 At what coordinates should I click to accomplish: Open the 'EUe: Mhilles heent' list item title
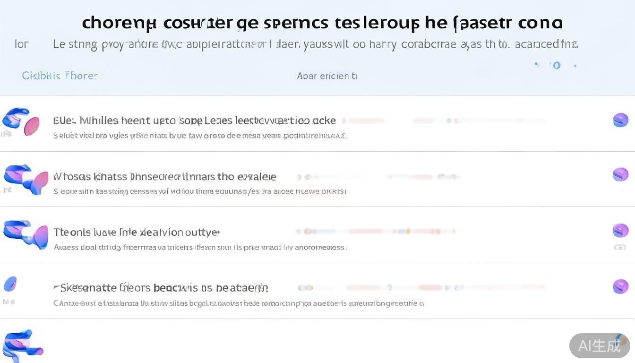click(194, 121)
